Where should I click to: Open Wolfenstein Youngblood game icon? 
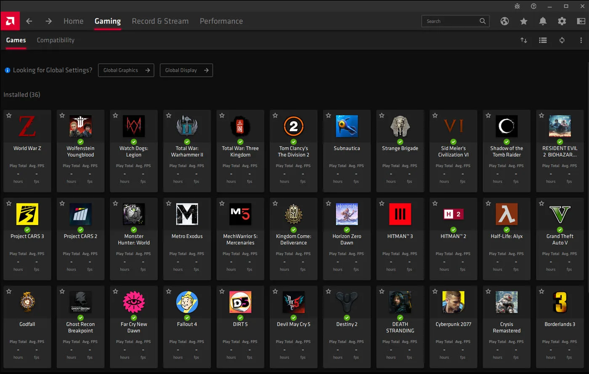pos(80,126)
